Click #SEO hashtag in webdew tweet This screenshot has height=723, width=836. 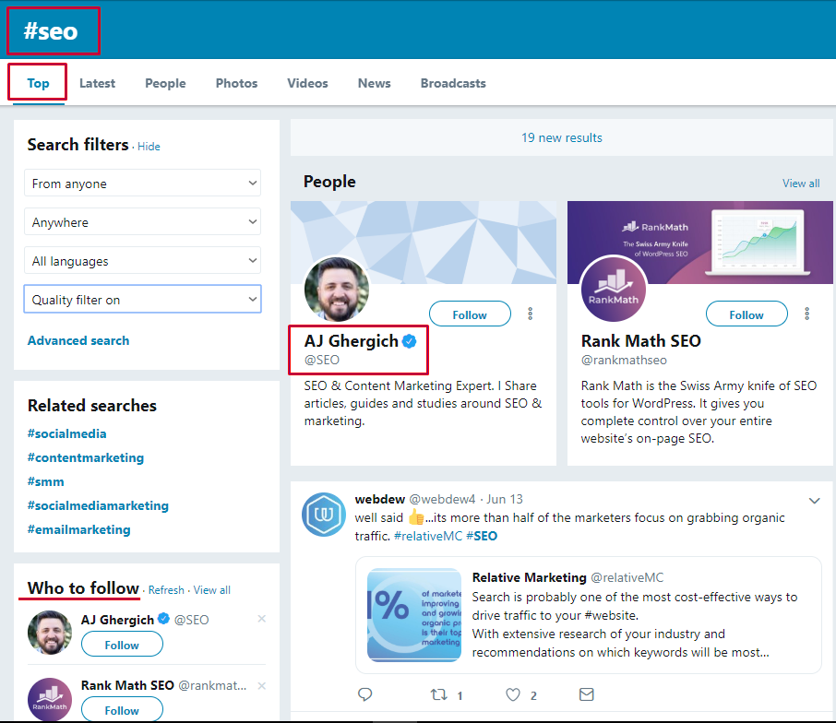[x=482, y=536]
